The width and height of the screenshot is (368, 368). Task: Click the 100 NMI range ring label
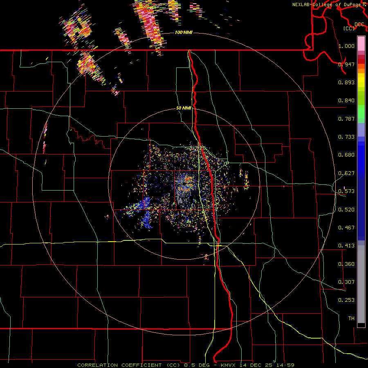184,32
